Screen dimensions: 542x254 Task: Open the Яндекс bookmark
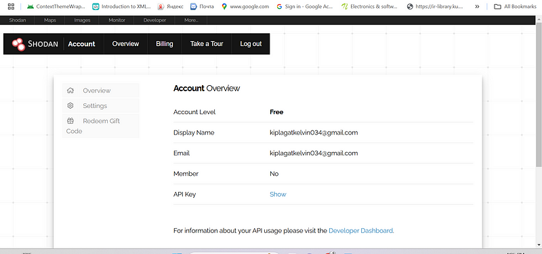click(171, 6)
